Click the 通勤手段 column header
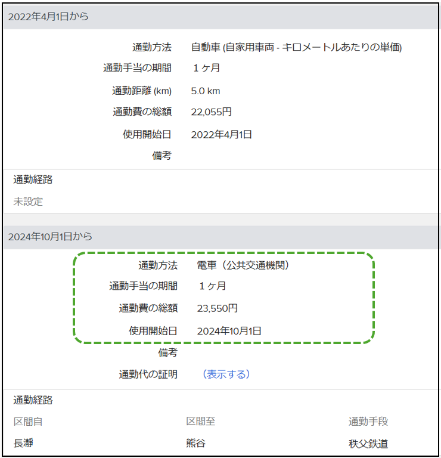 368,422
